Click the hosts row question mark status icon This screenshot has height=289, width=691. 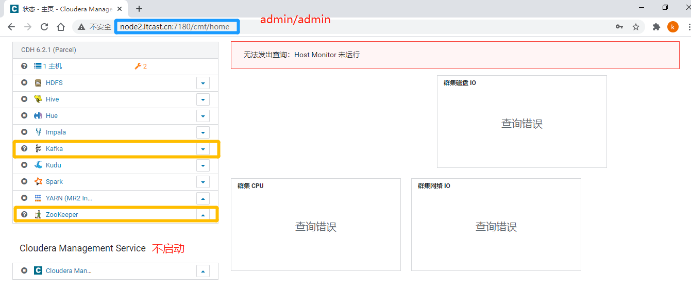click(x=24, y=66)
